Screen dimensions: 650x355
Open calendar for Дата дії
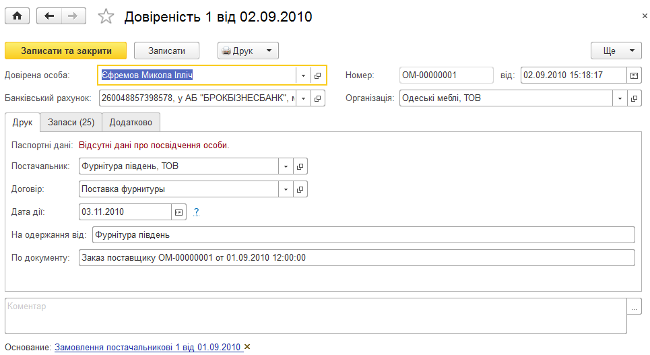tap(178, 212)
